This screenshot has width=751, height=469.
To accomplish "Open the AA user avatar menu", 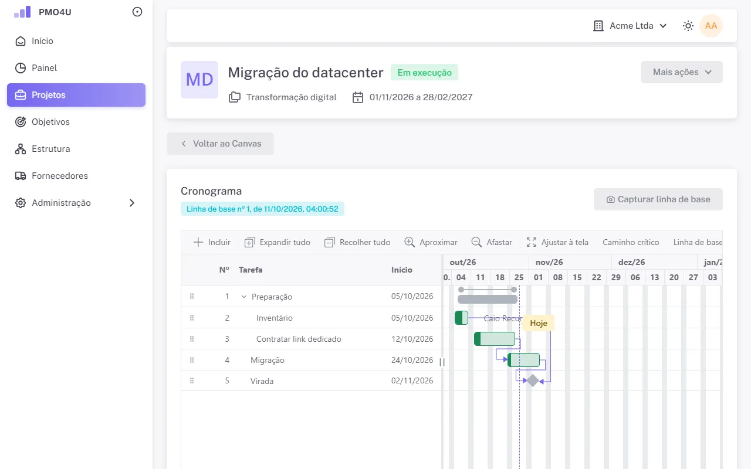I will (711, 26).
